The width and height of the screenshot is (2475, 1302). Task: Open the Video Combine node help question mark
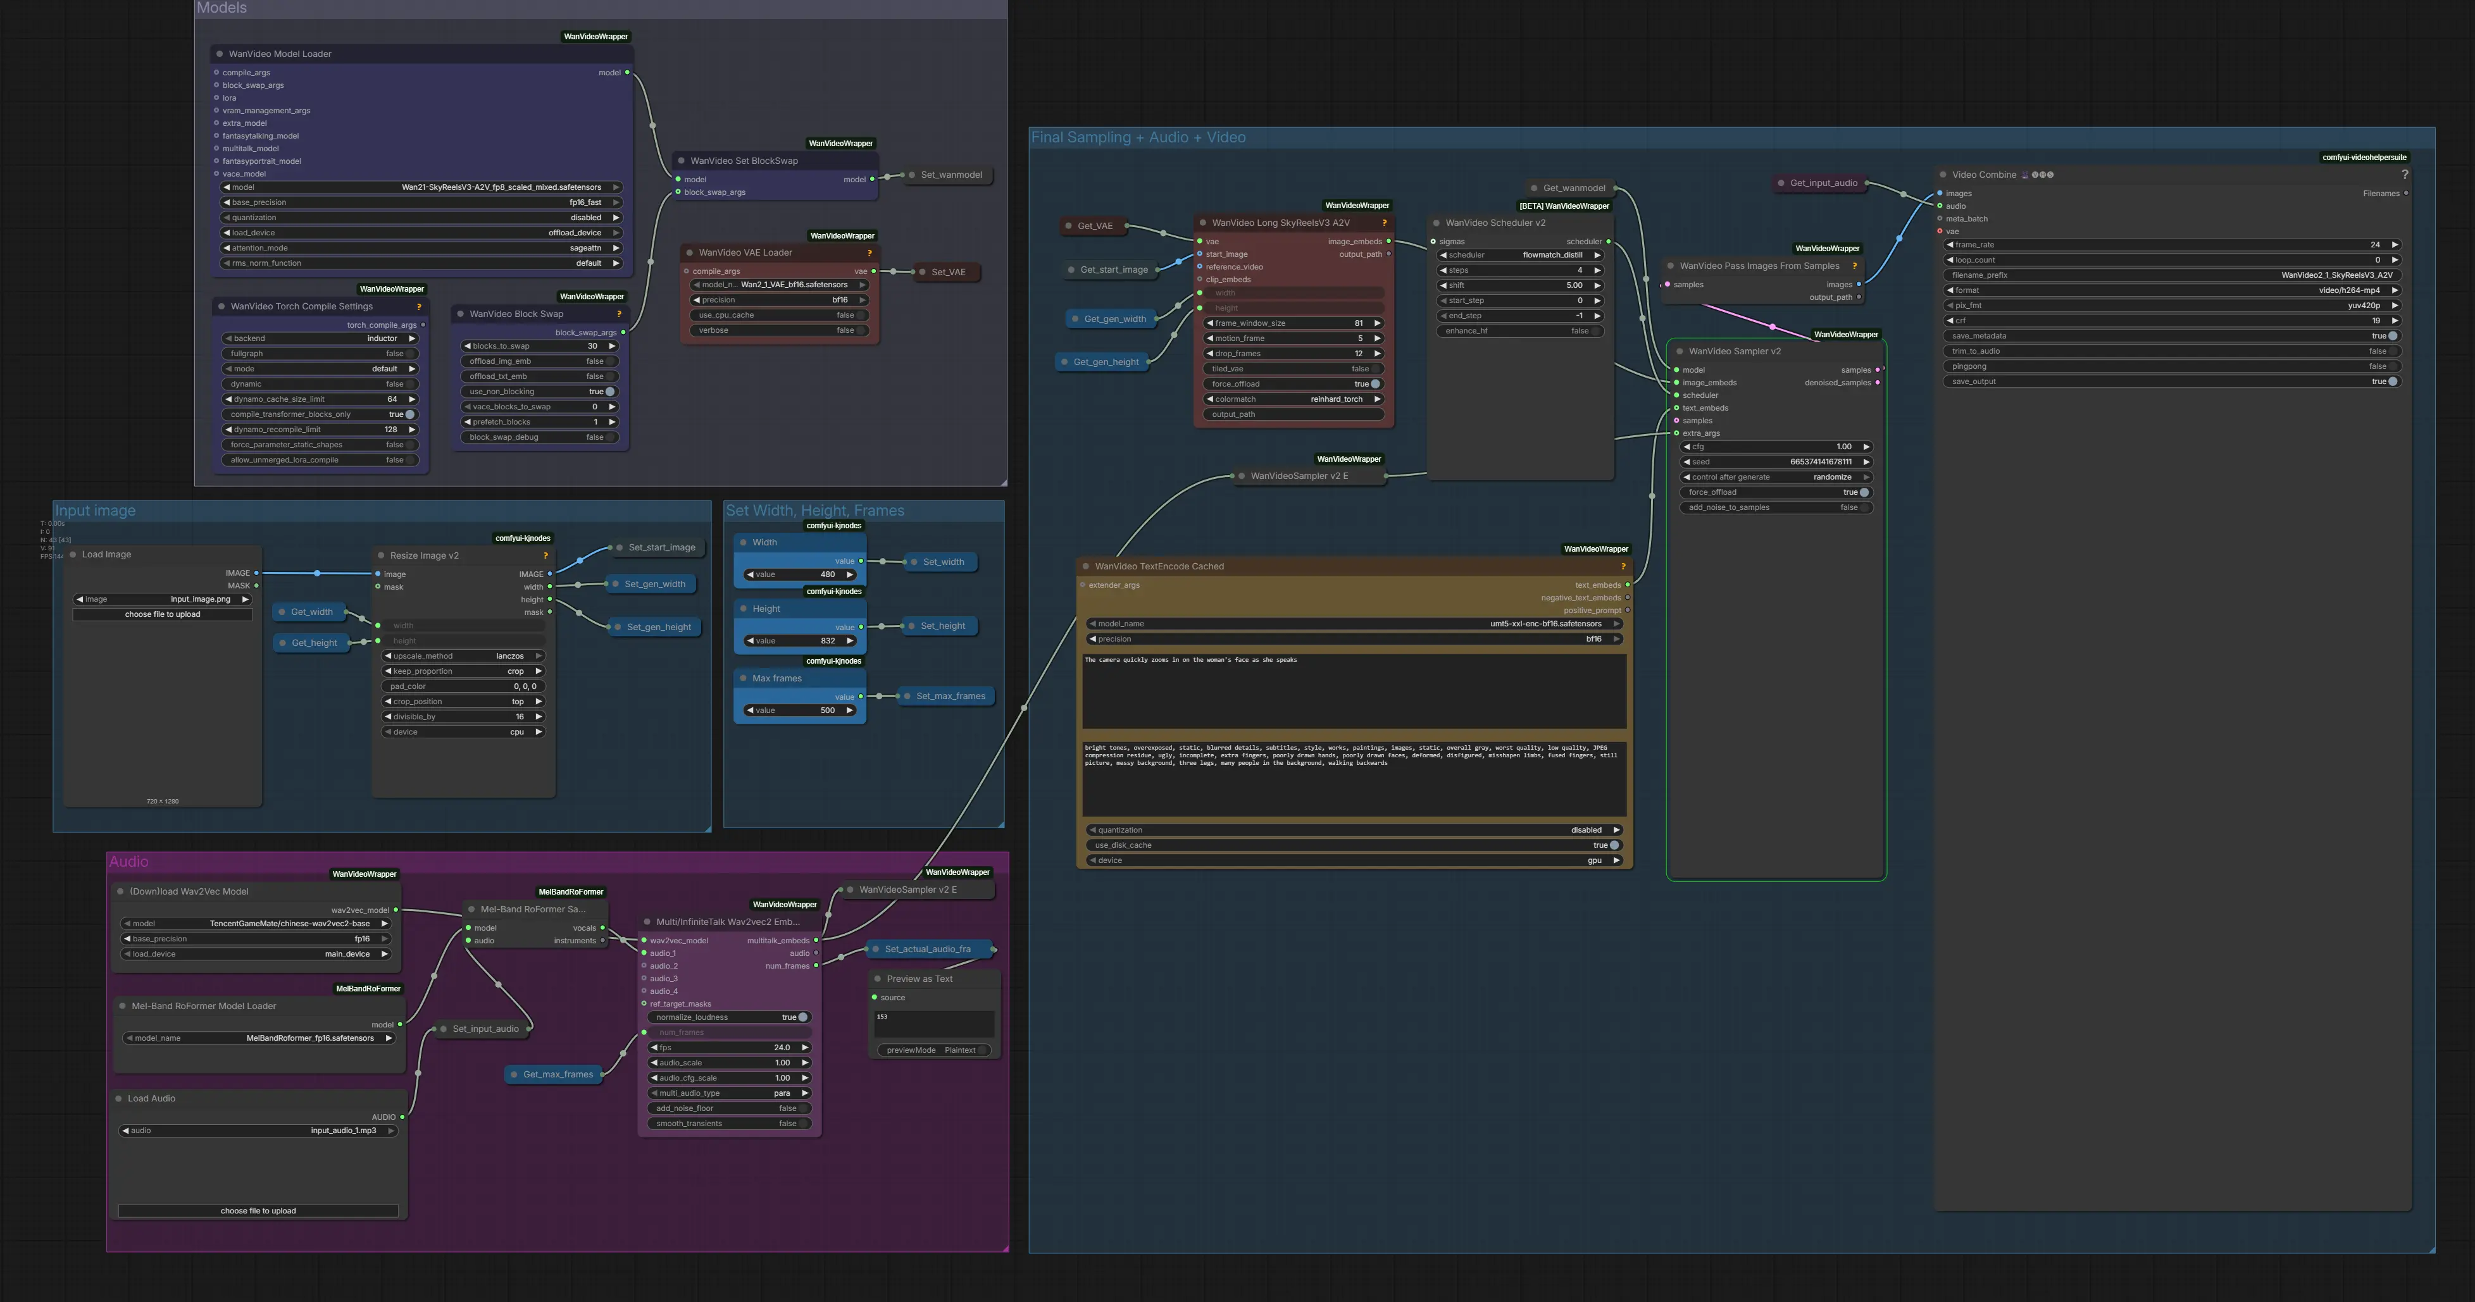tap(2404, 175)
